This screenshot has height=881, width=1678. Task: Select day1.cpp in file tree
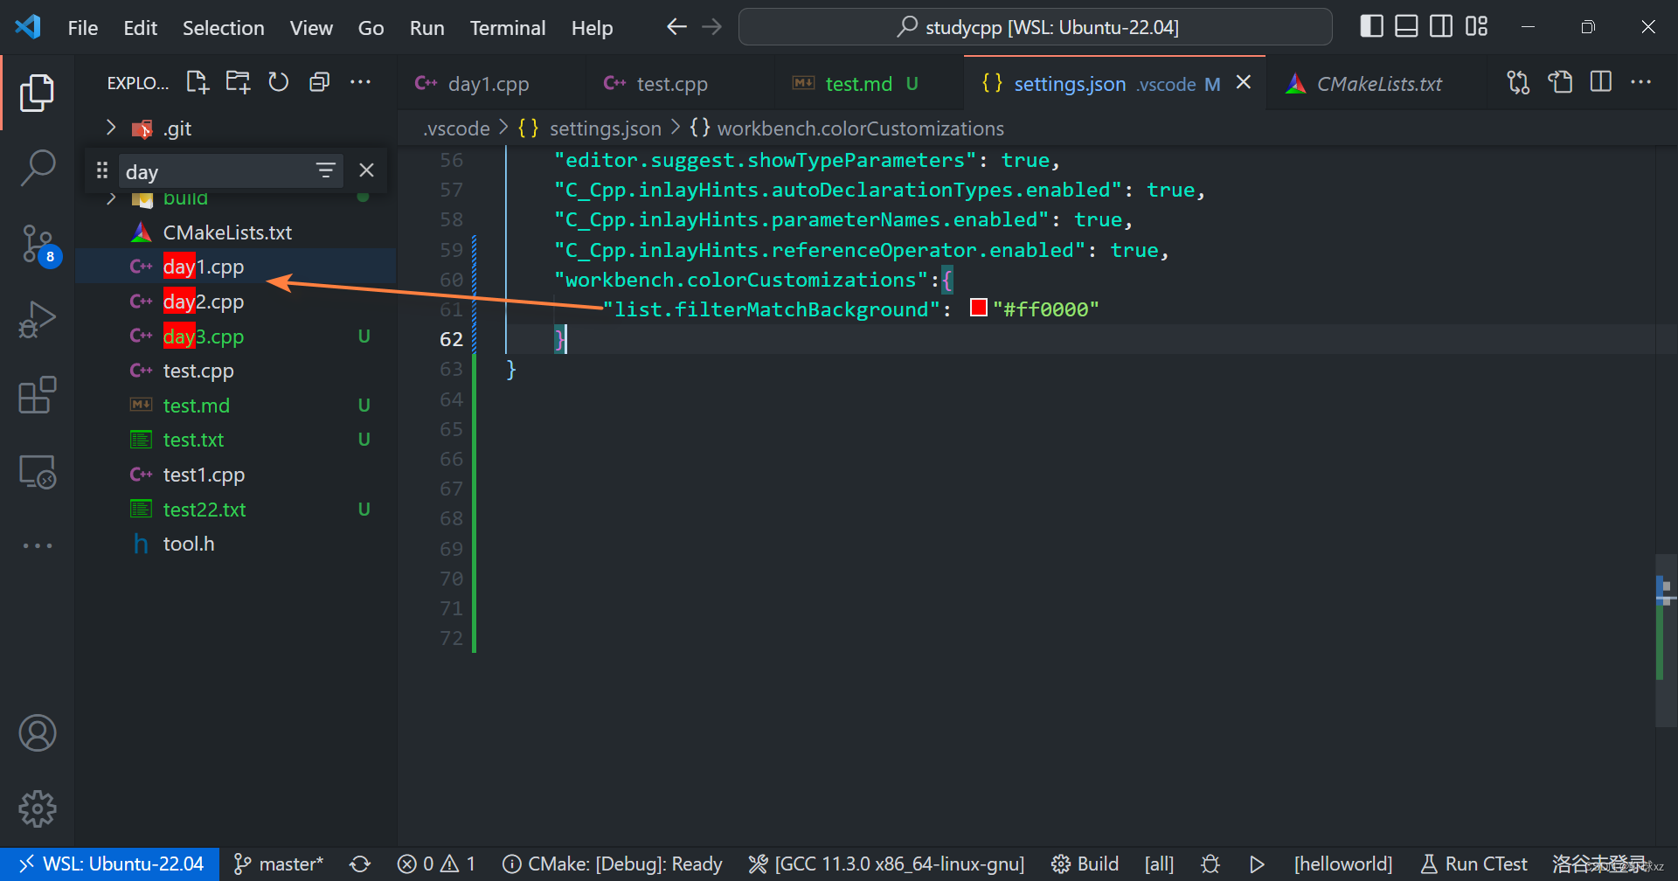236,267
